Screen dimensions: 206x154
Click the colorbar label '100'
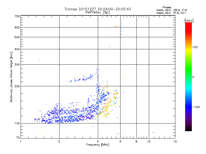195,47
